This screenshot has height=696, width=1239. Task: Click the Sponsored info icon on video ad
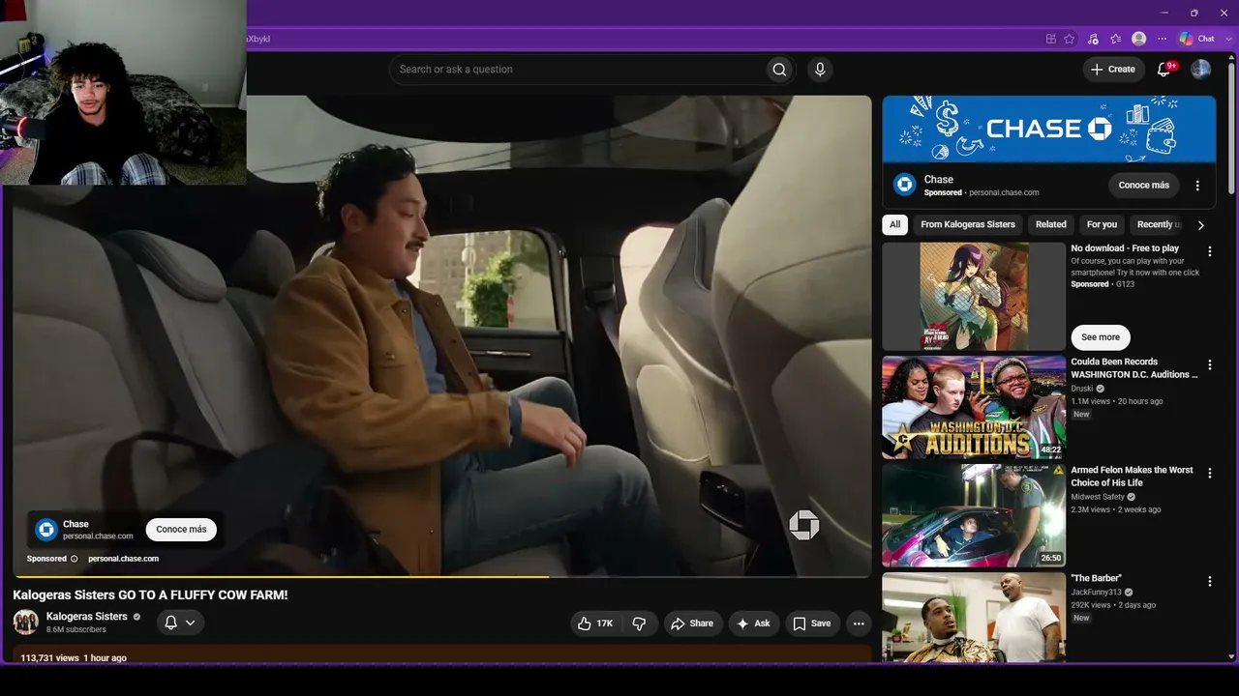74,559
